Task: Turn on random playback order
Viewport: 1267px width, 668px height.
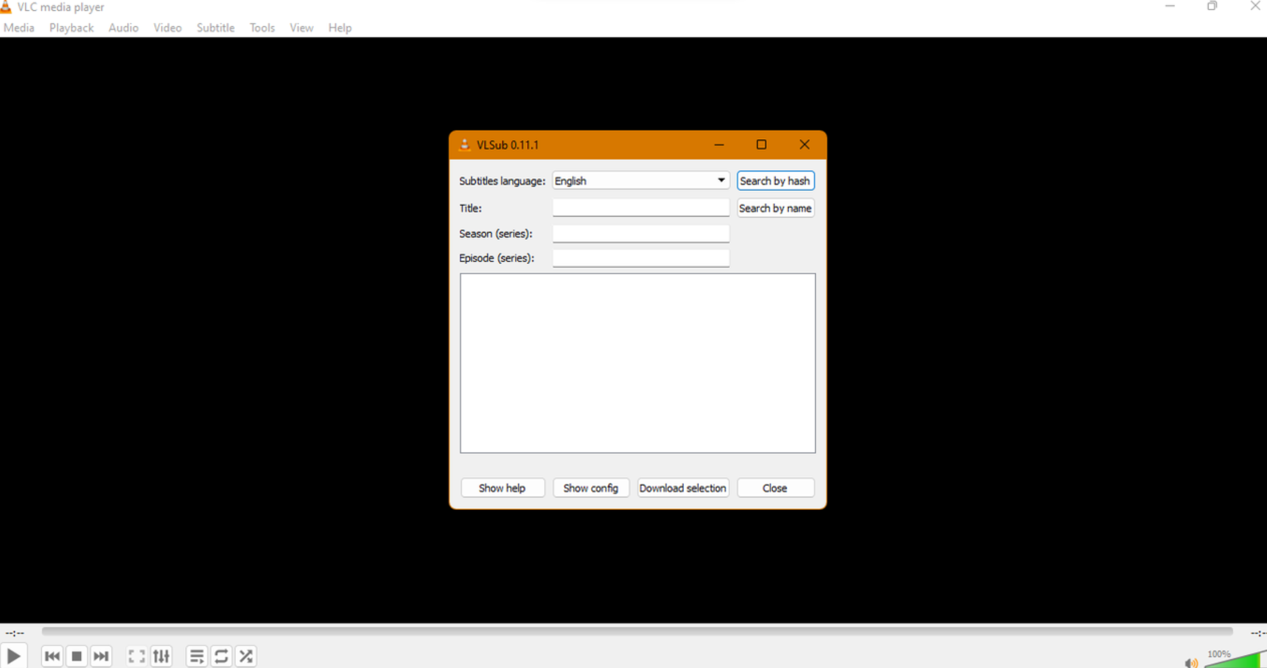Action: pyautogui.click(x=246, y=656)
